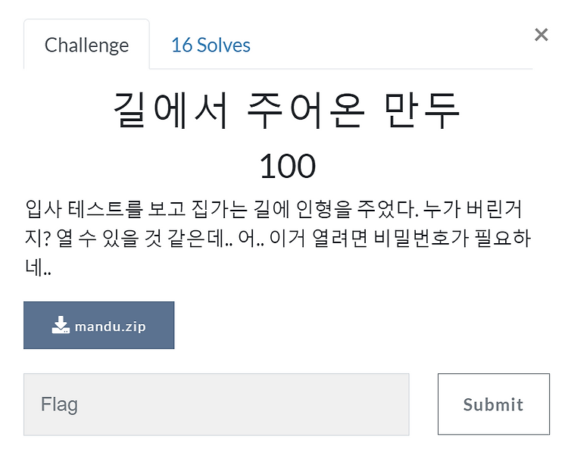This screenshot has height=462, width=568.
Task: Click the Submit label text
Action: (493, 404)
